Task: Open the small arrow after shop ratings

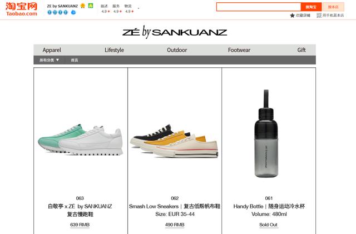Action: point(139,8)
